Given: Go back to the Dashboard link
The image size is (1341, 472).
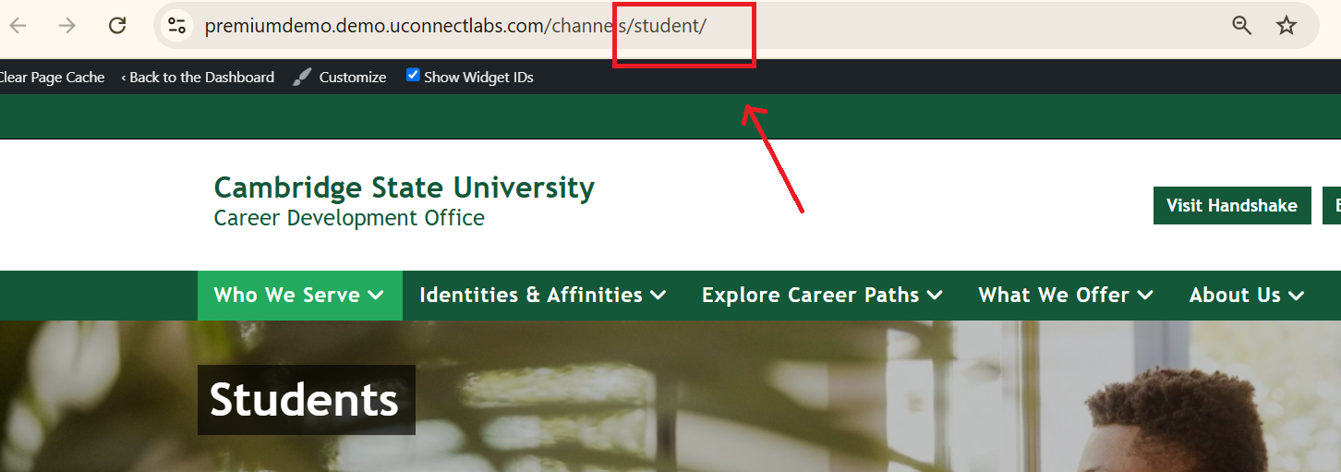Looking at the screenshot, I should click(198, 78).
